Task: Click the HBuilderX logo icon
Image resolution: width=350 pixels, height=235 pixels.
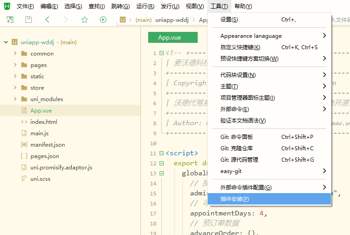Action: click(7, 6)
